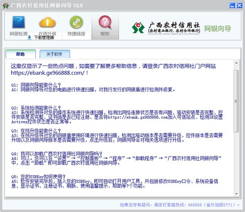Screen dimensions: 245x212
Task: Switch to the 关于软件 tab
Action: tap(55, 54)
